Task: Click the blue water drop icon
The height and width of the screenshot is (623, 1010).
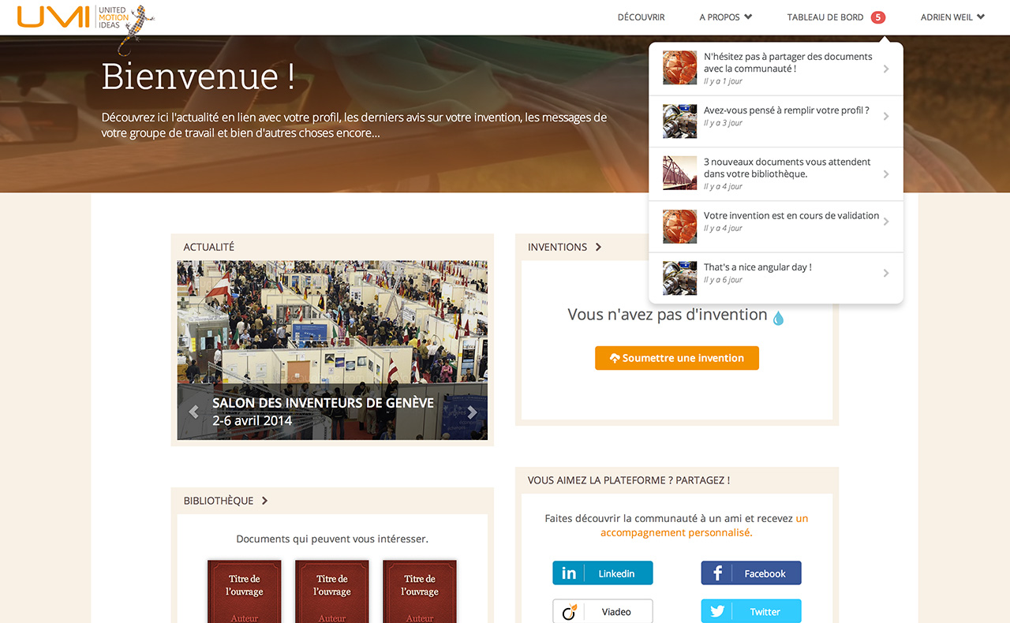Action: click(778, 318)
